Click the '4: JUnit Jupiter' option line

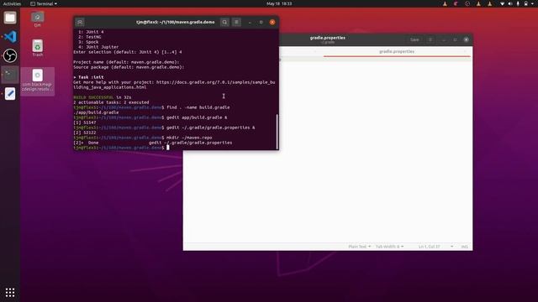pyautogui.click(x=98, y=47)
